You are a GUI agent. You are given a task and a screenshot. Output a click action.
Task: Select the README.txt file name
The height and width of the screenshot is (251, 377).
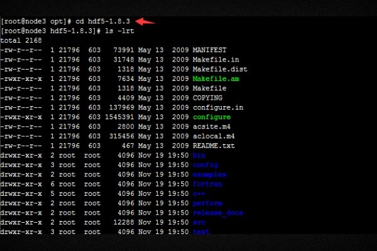214,146
